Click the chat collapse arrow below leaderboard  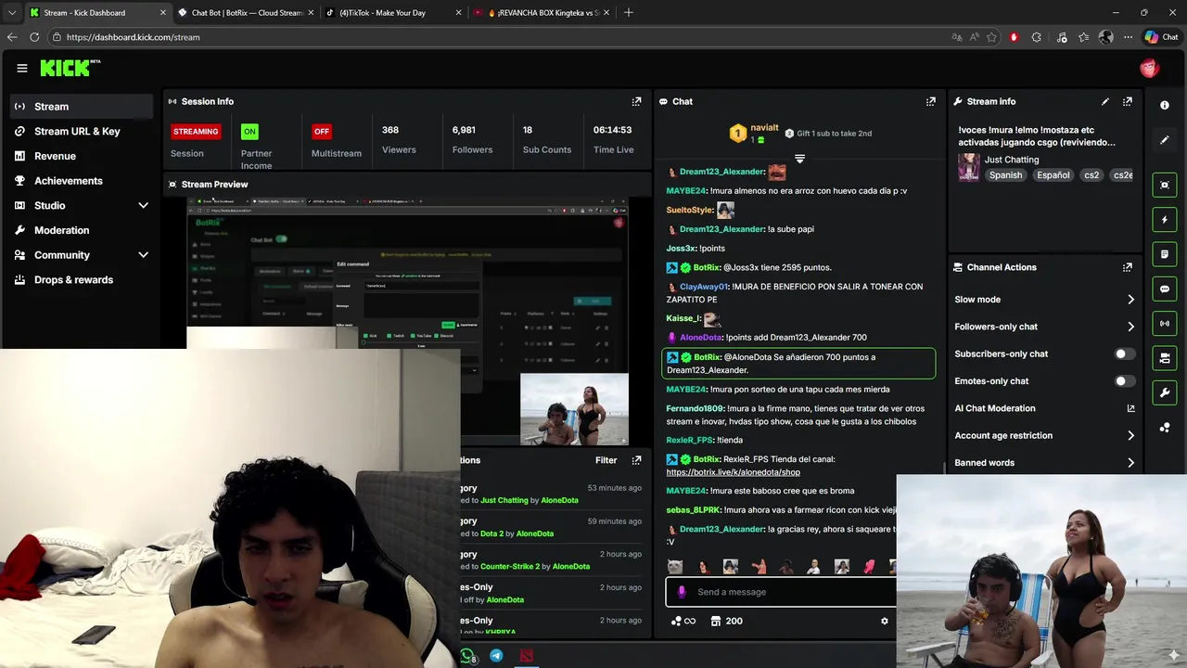click(x=799, y=159)
